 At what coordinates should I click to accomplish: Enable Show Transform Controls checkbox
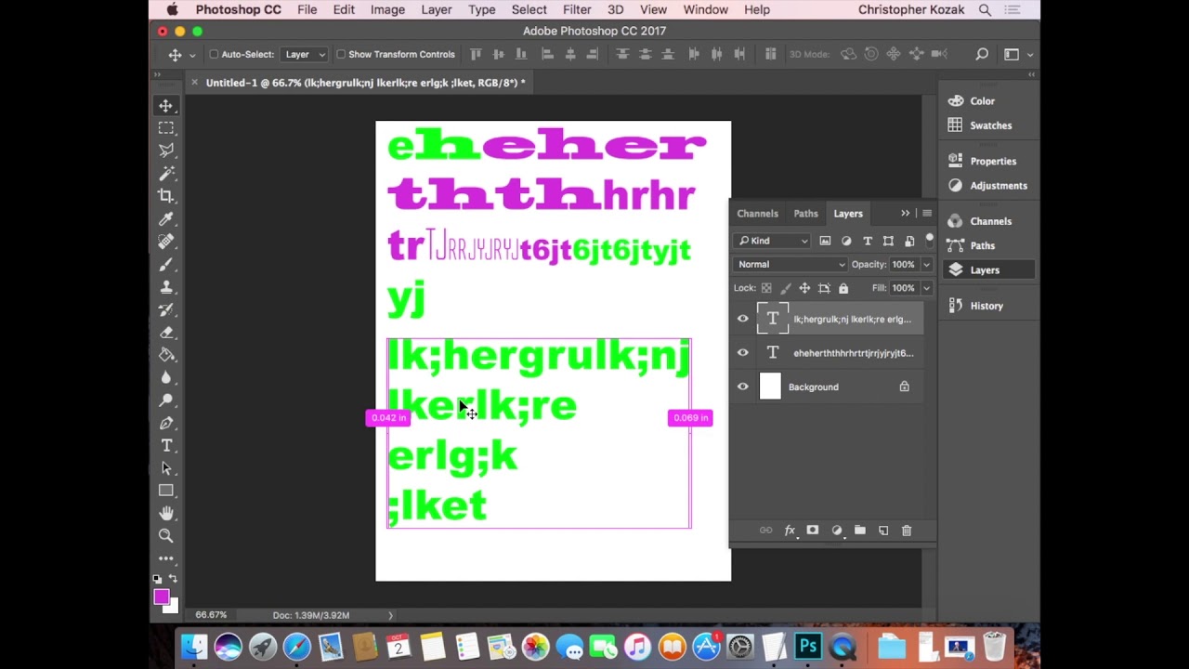pos(341,55)
